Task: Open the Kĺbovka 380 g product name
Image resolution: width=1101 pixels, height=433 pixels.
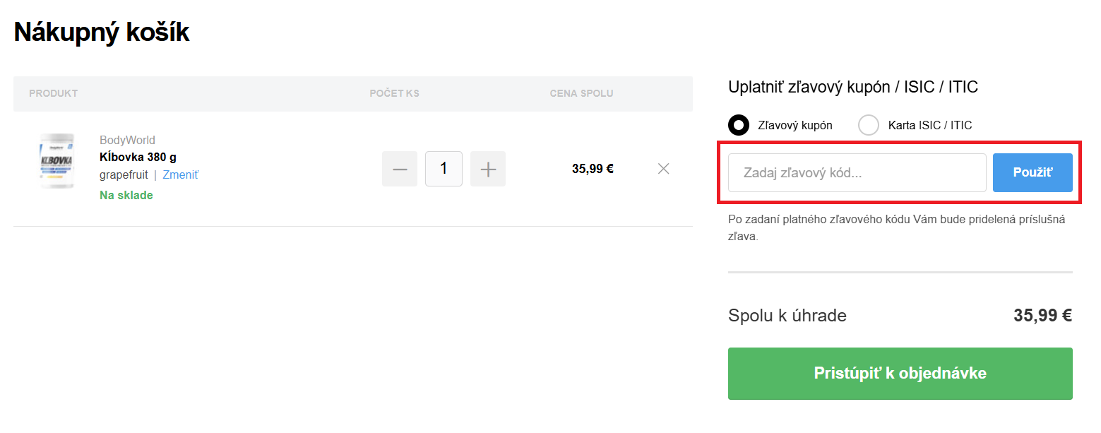Action: click(x=138, y=157)
